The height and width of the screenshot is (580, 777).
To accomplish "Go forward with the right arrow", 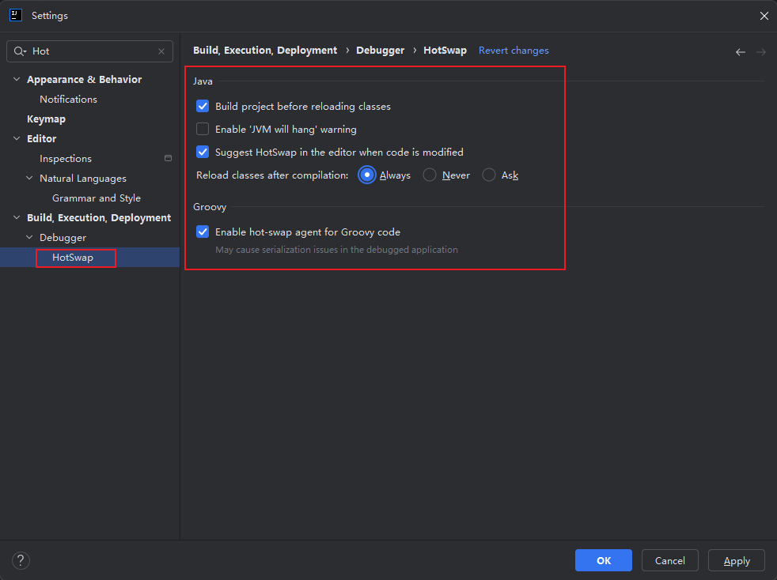I will (x=761, y=52).
